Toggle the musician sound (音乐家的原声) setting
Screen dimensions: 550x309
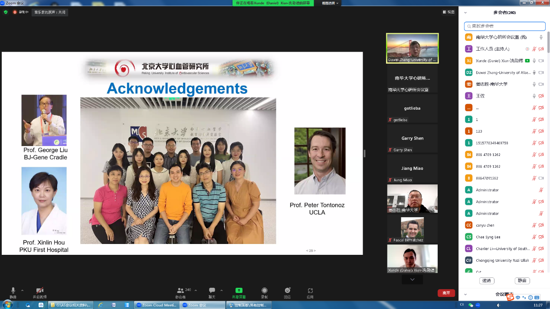50,12
